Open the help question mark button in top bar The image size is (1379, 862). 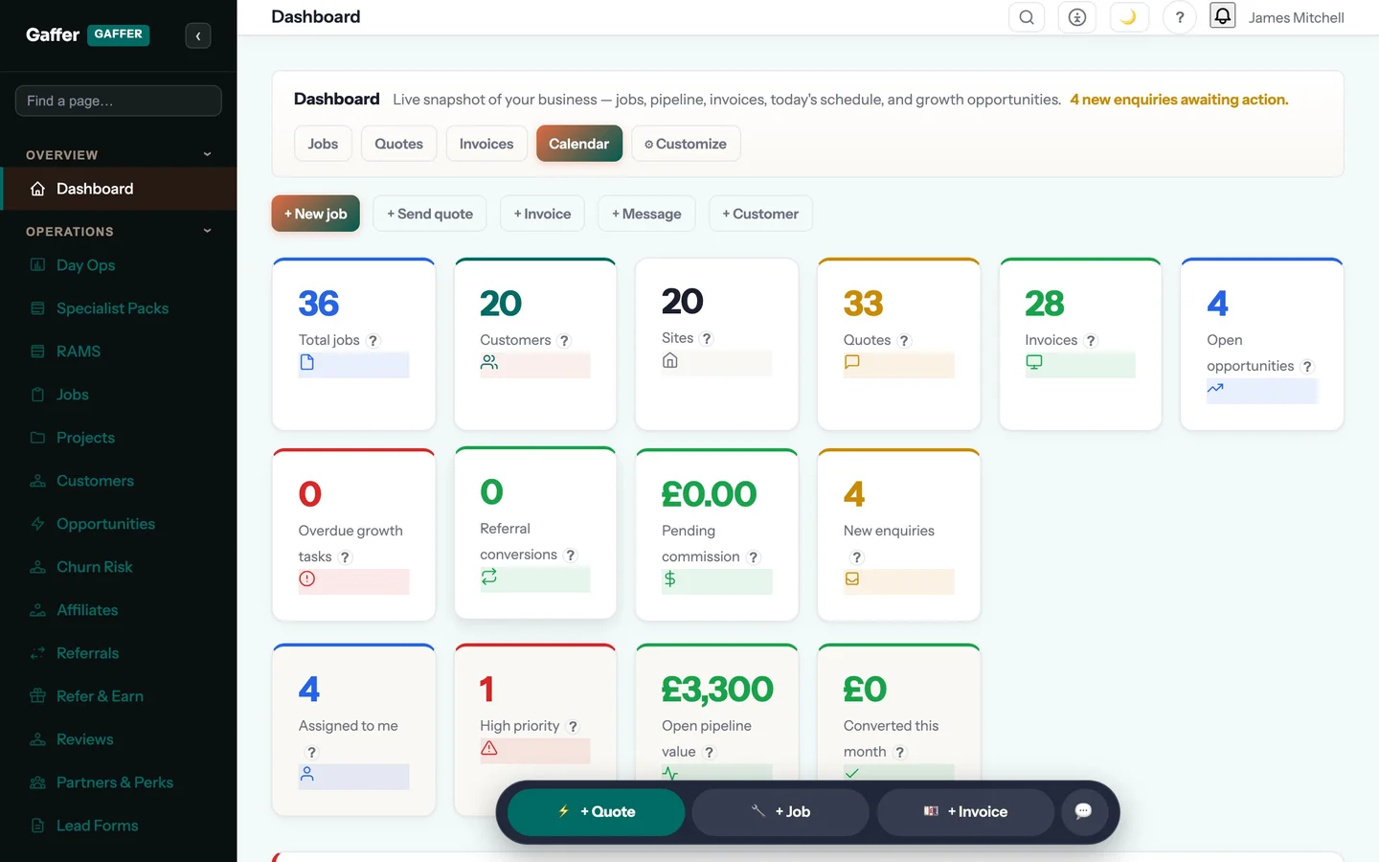(1180, 17)
